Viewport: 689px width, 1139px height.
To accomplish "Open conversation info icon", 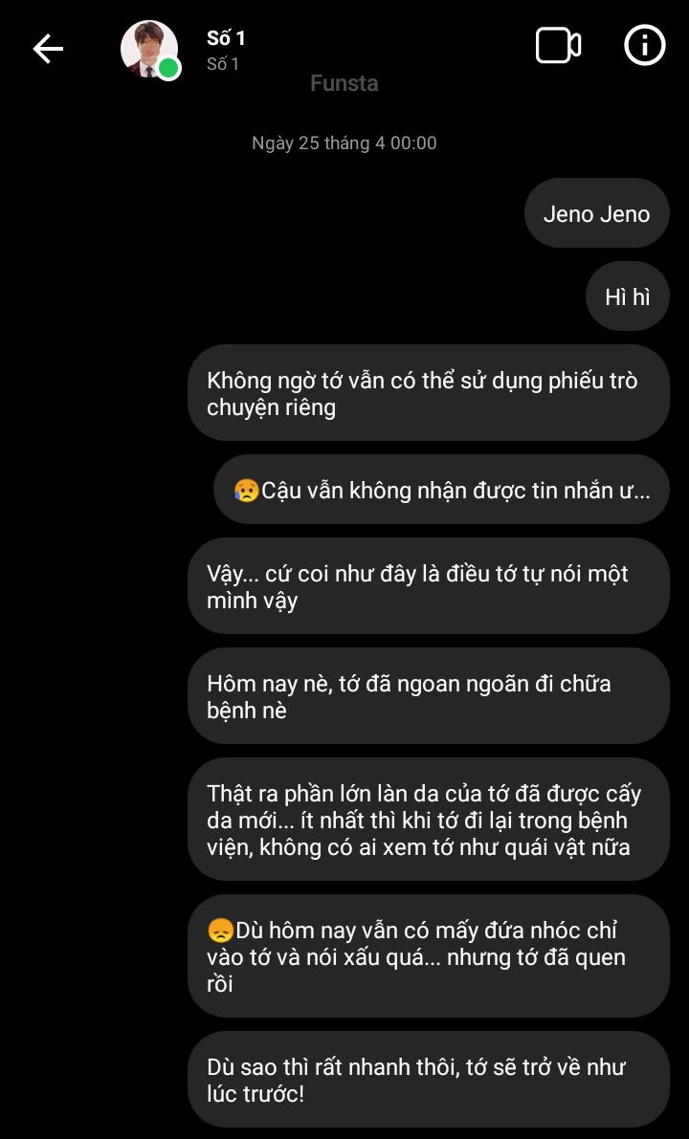I will (645, 45).
